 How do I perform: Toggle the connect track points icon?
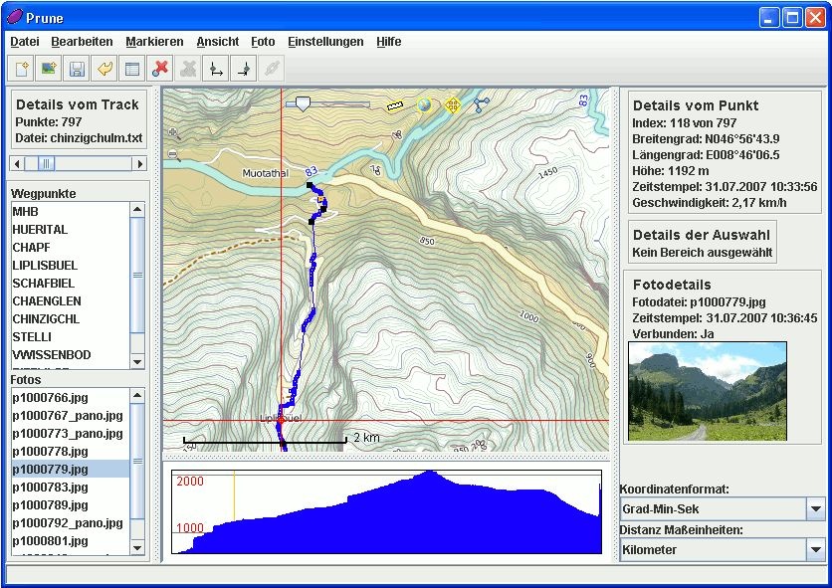click(482, 104)
